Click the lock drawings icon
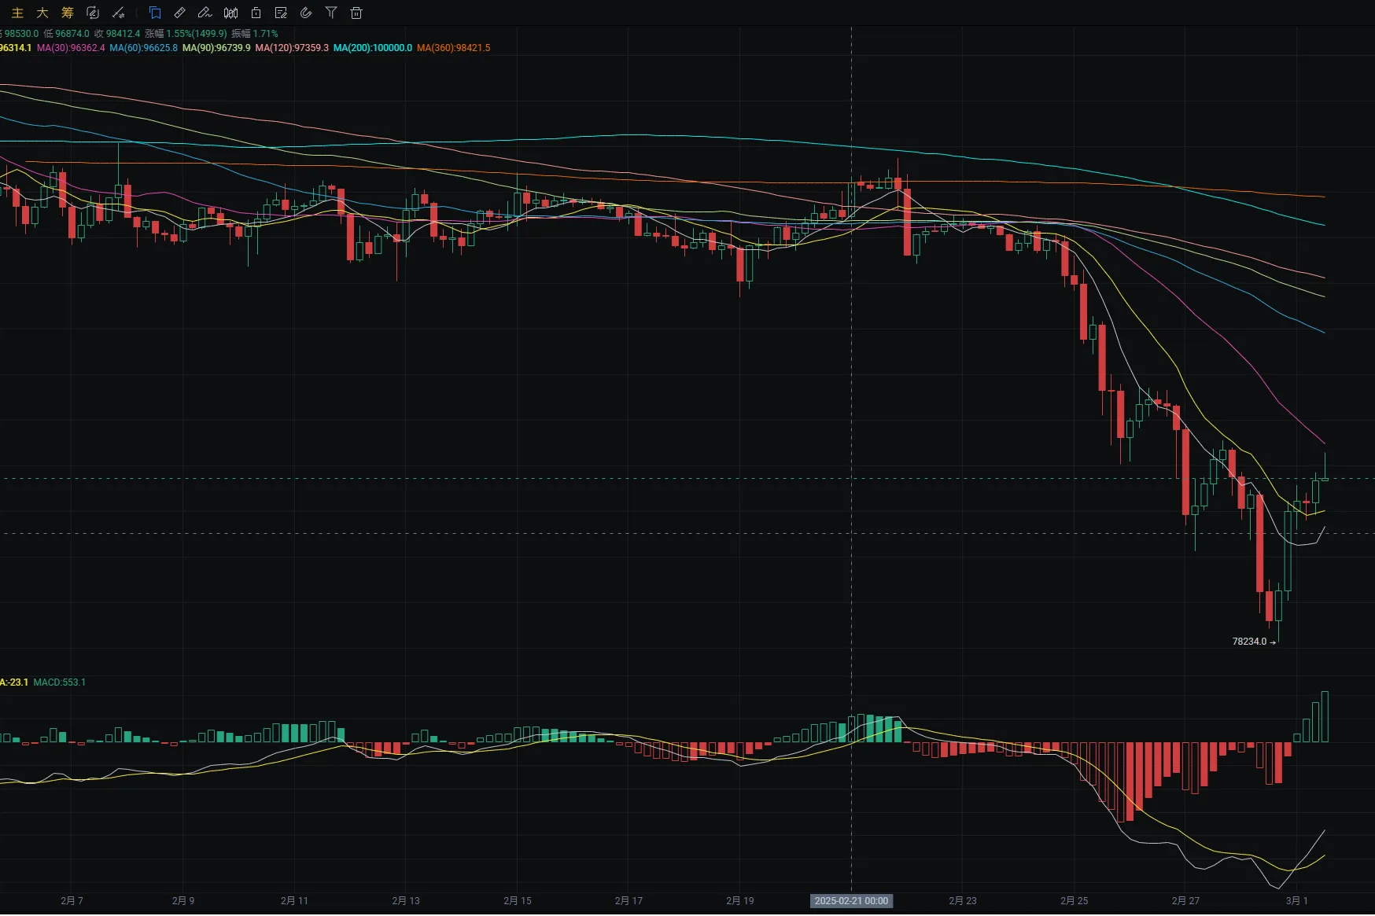1375x916 pixels. click(256, 13)
